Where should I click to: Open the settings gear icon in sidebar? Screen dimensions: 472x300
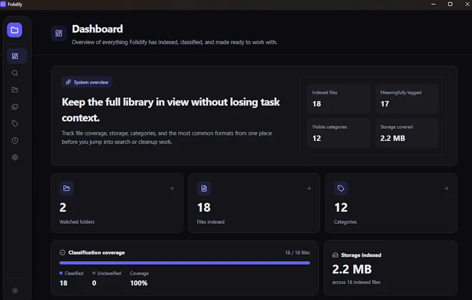pyautogui.click(x=15, y=157)
